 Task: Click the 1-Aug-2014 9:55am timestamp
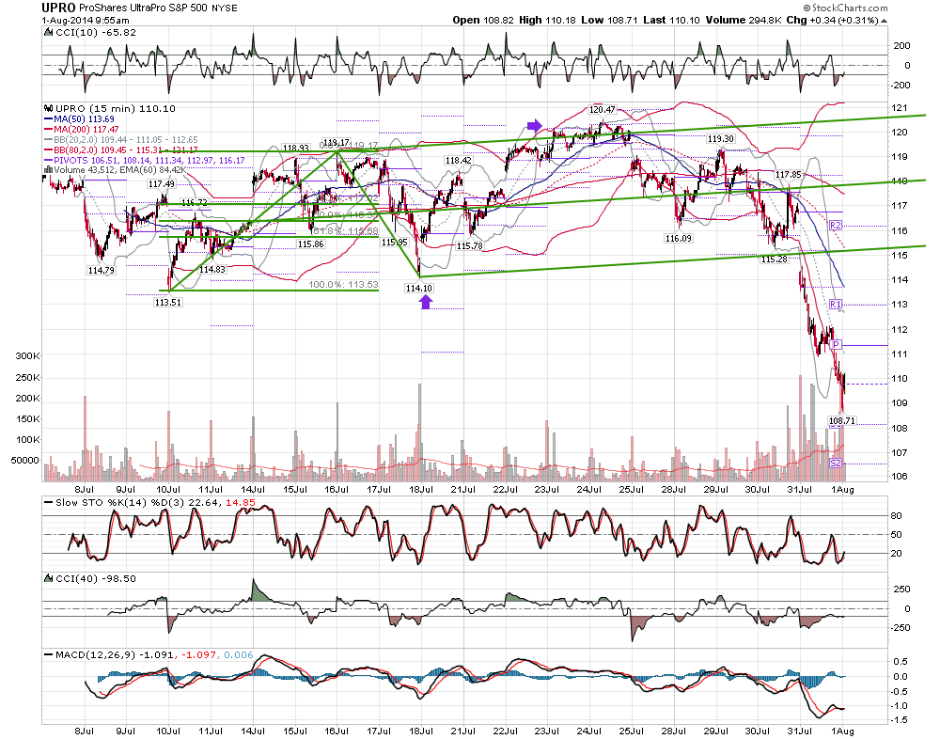[x=86, y=21]
